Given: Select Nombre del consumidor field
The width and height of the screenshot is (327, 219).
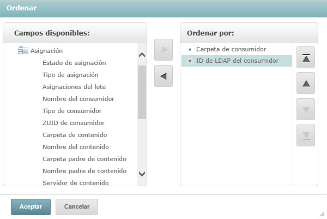Looking at the screenshot, I should pos(78,99).
